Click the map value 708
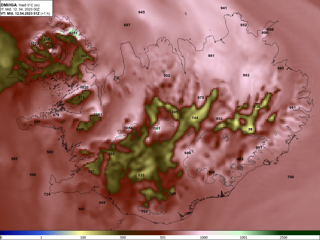The width and height of the screenshot is (320, 240). pyautogui.click(x=291, y=177)
